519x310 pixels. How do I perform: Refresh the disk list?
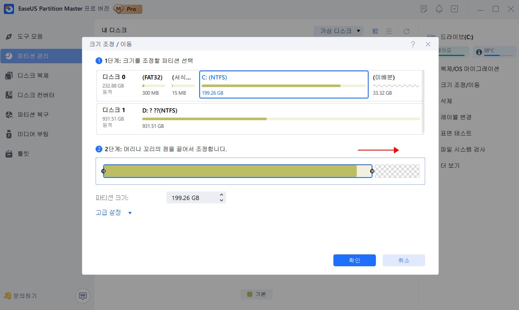(x=406, y=31)
